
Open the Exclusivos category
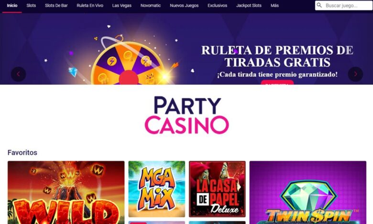point(217,5)
